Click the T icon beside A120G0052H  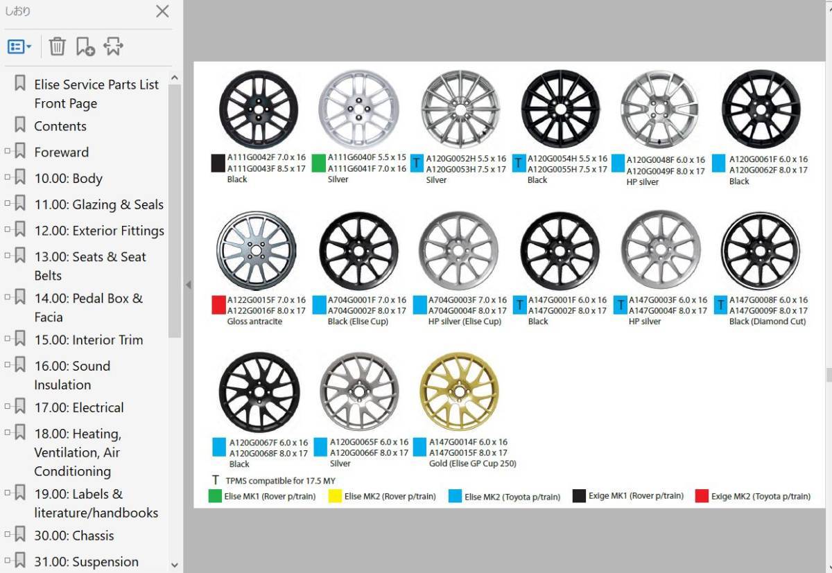coord(417,164)
